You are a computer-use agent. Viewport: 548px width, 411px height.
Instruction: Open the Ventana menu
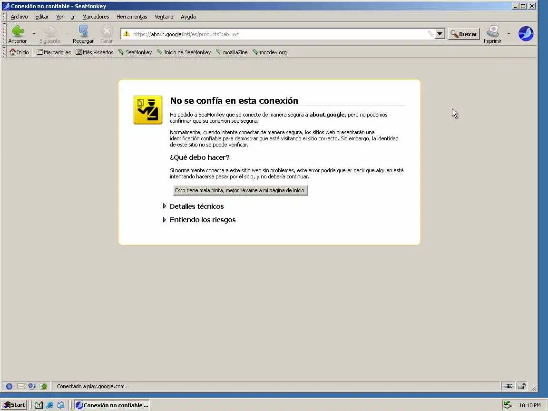pos(164,17)
